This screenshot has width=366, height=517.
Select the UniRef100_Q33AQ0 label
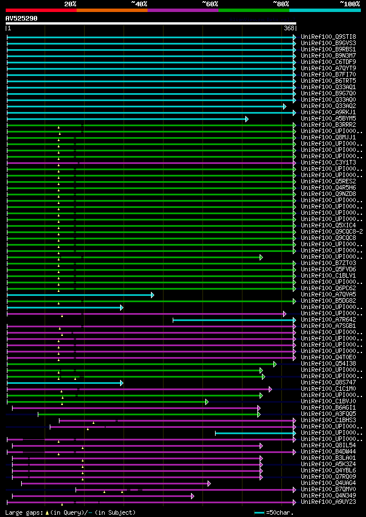(328, 99)
